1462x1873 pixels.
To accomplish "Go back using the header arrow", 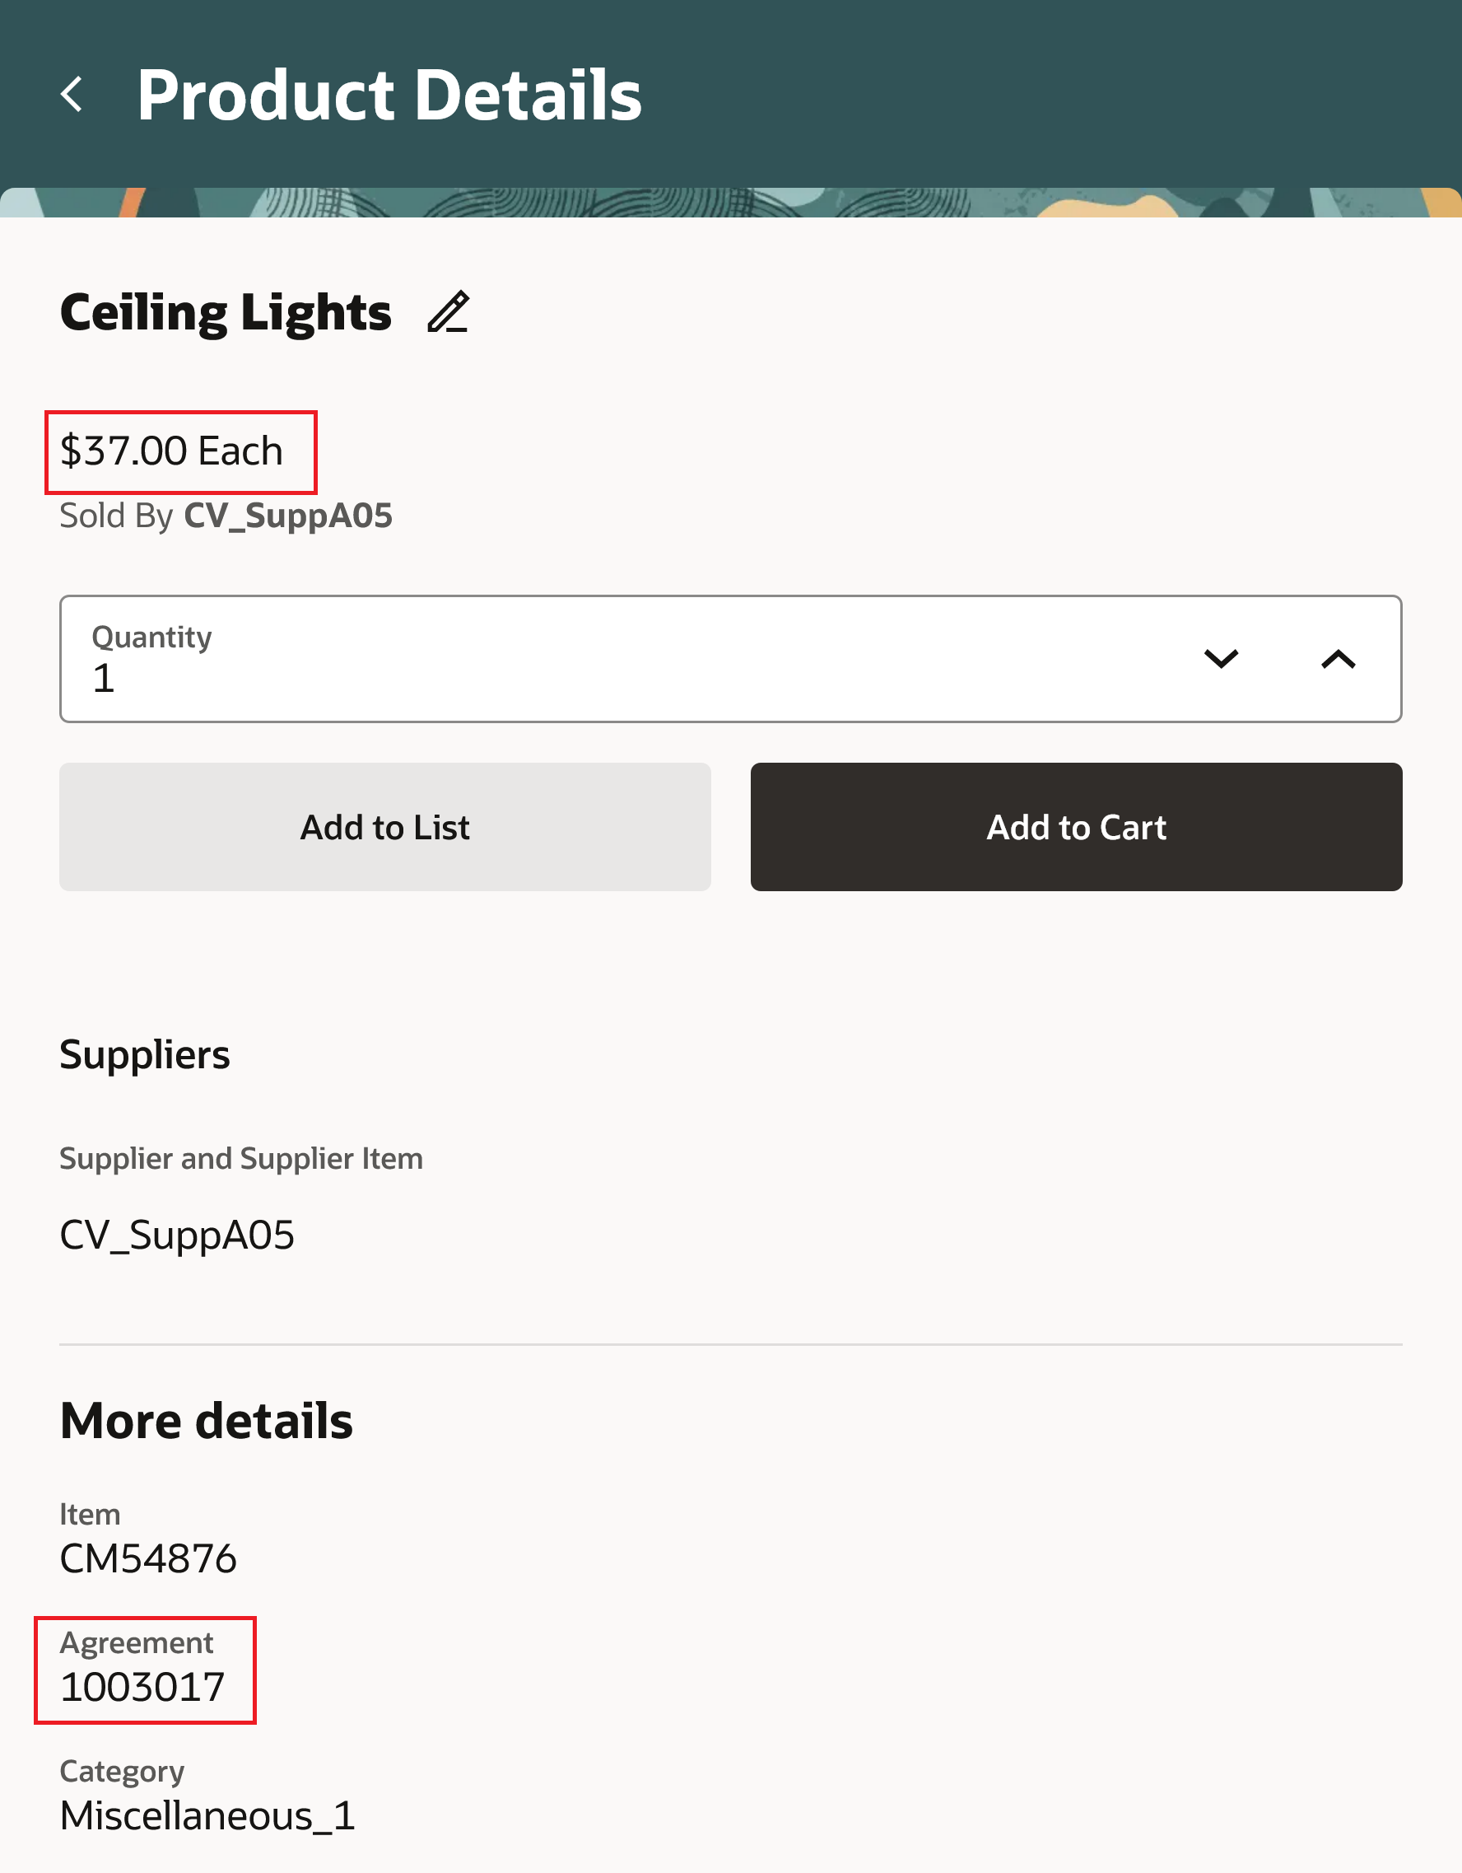I will [x=72, y=95].
